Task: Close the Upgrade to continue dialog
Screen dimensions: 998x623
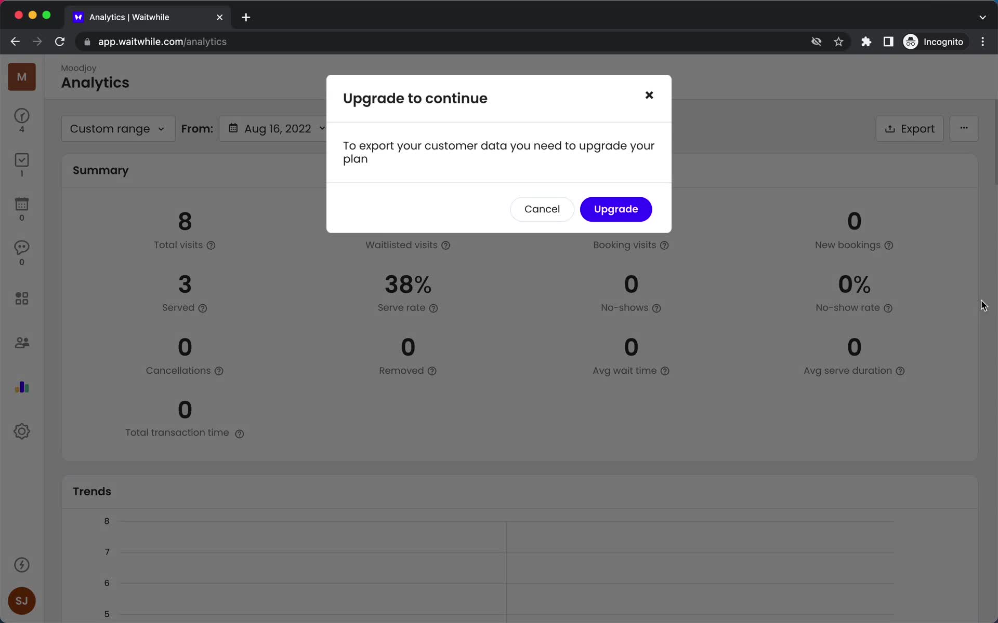Action: pyautogui.click(x=649, y=95)
